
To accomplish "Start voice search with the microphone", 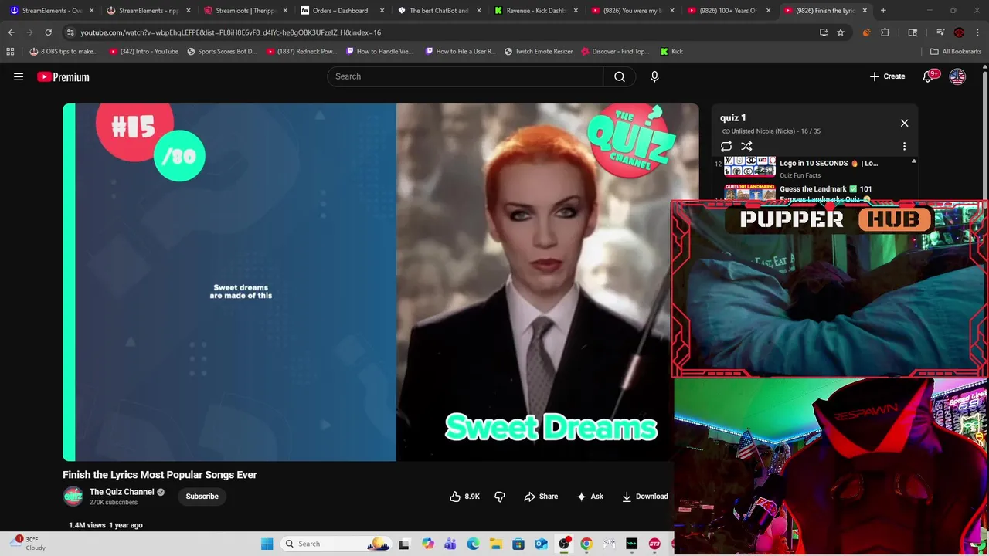I will [x=654, y=76].
